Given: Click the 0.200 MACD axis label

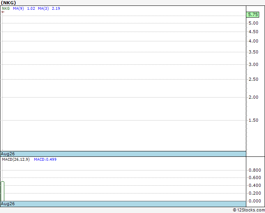Looking at the screenshot, I should tap(255, 193).
